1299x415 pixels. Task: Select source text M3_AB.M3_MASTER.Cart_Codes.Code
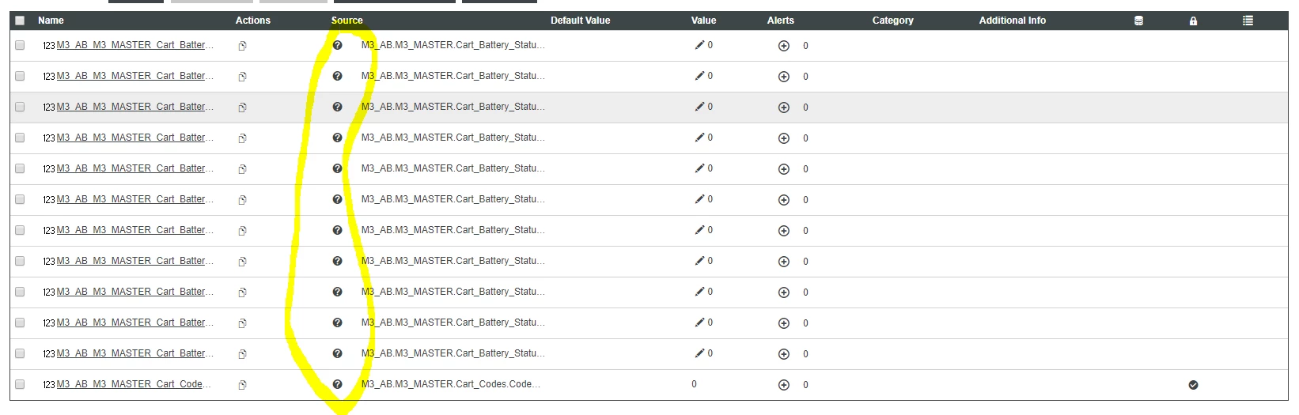451,384
